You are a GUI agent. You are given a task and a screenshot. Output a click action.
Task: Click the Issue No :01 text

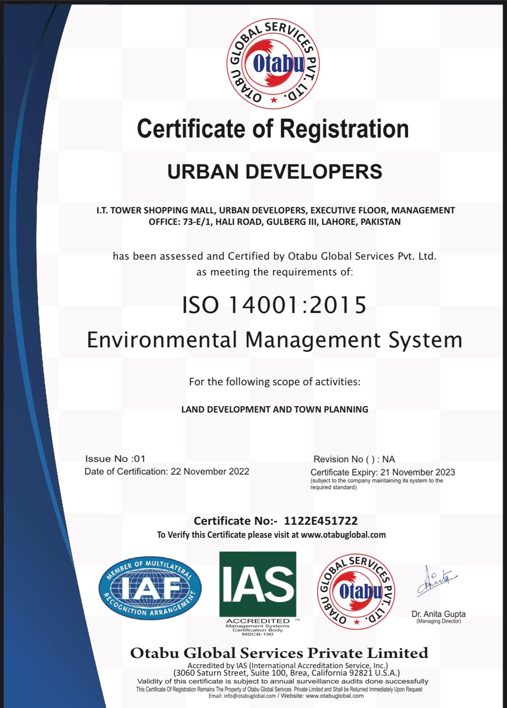[115, 458]
